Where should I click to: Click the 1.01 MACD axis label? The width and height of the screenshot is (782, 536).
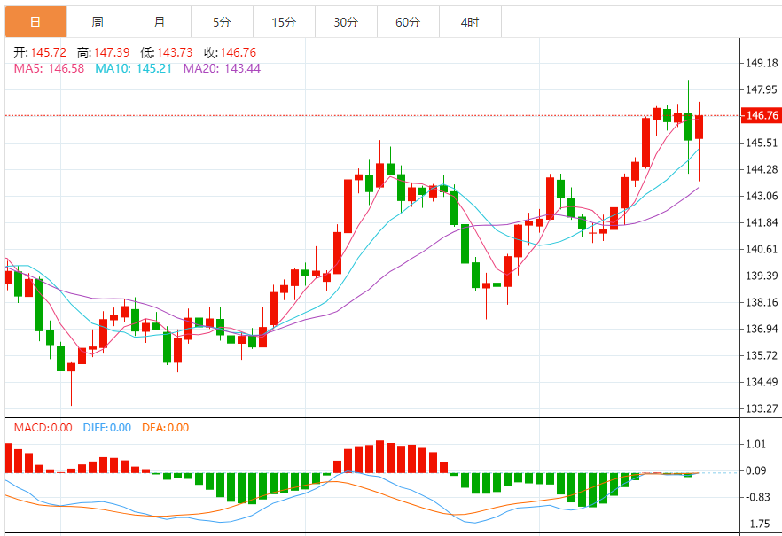[x=756, y=444]
